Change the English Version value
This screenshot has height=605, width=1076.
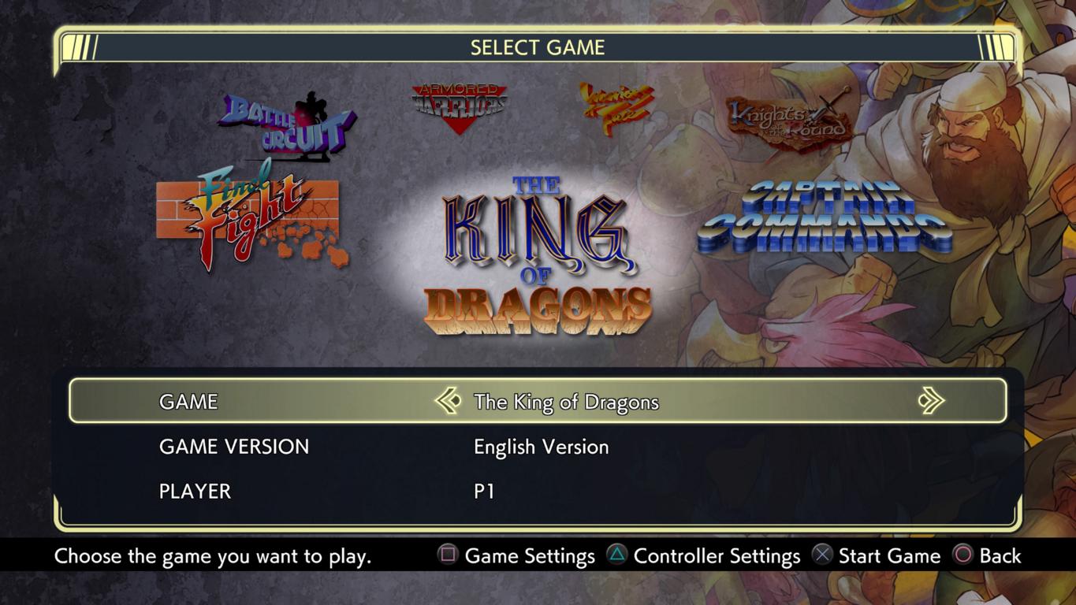point(541,447)
